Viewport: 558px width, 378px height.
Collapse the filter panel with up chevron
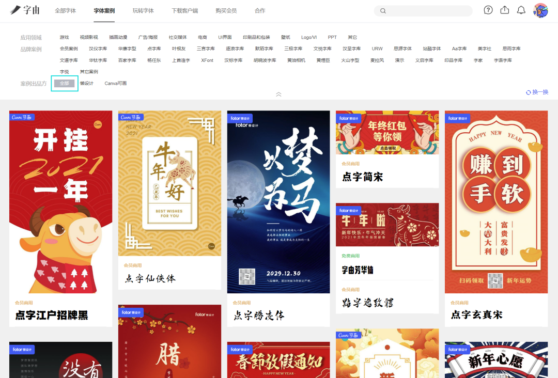tap(278, 94)
